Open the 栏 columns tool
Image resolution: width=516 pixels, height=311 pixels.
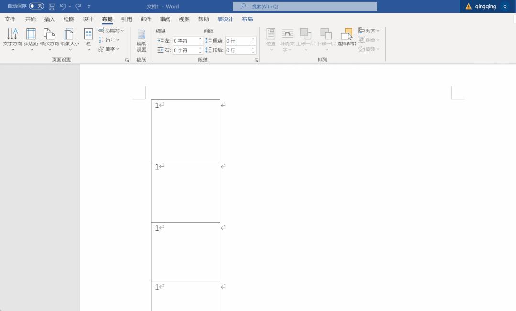[x=88, y=38]
